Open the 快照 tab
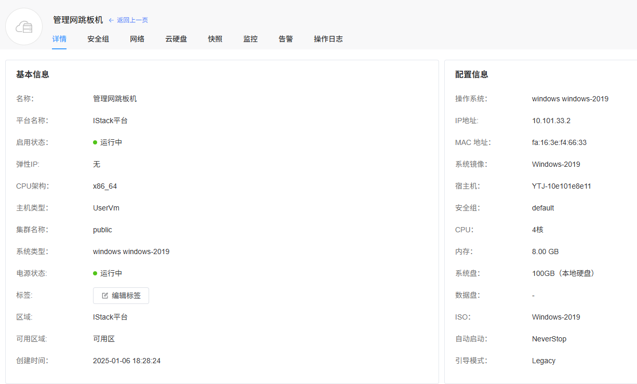 click(215, 39)
